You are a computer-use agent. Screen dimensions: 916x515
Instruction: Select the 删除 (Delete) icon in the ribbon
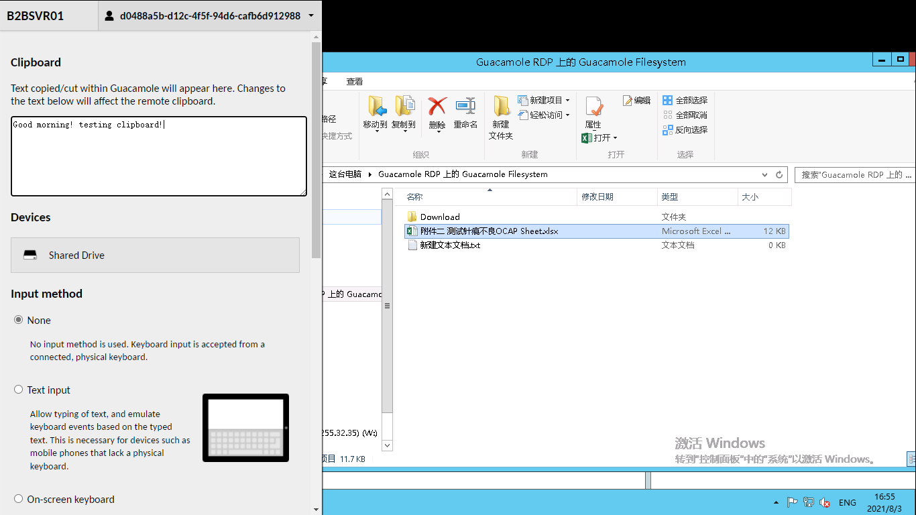437,111
